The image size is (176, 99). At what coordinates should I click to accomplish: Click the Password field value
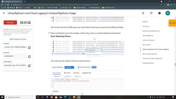pyautogui.click(x=15, y=56)
